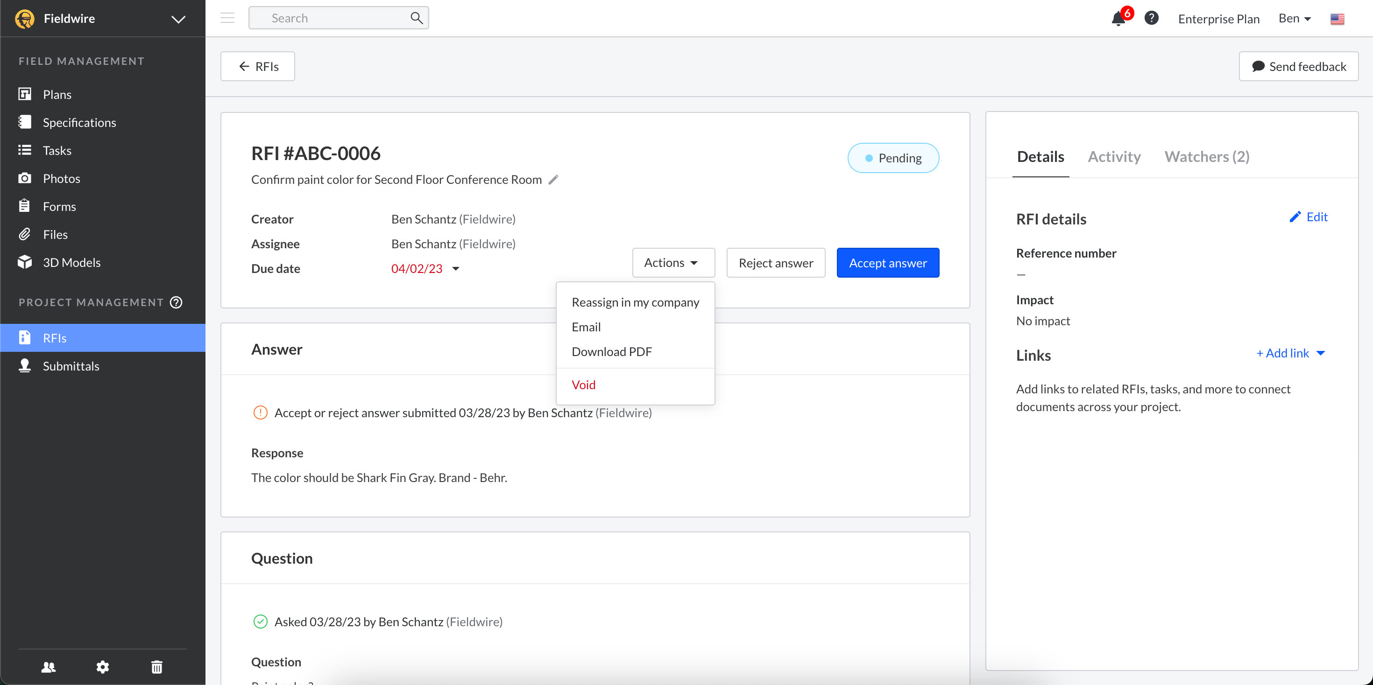Open settings gear in sidebar footer

tap(102, 666)
